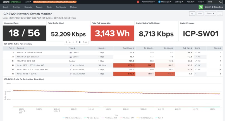Click the 7618.1 RX cell for port 48

click(165, 74)
